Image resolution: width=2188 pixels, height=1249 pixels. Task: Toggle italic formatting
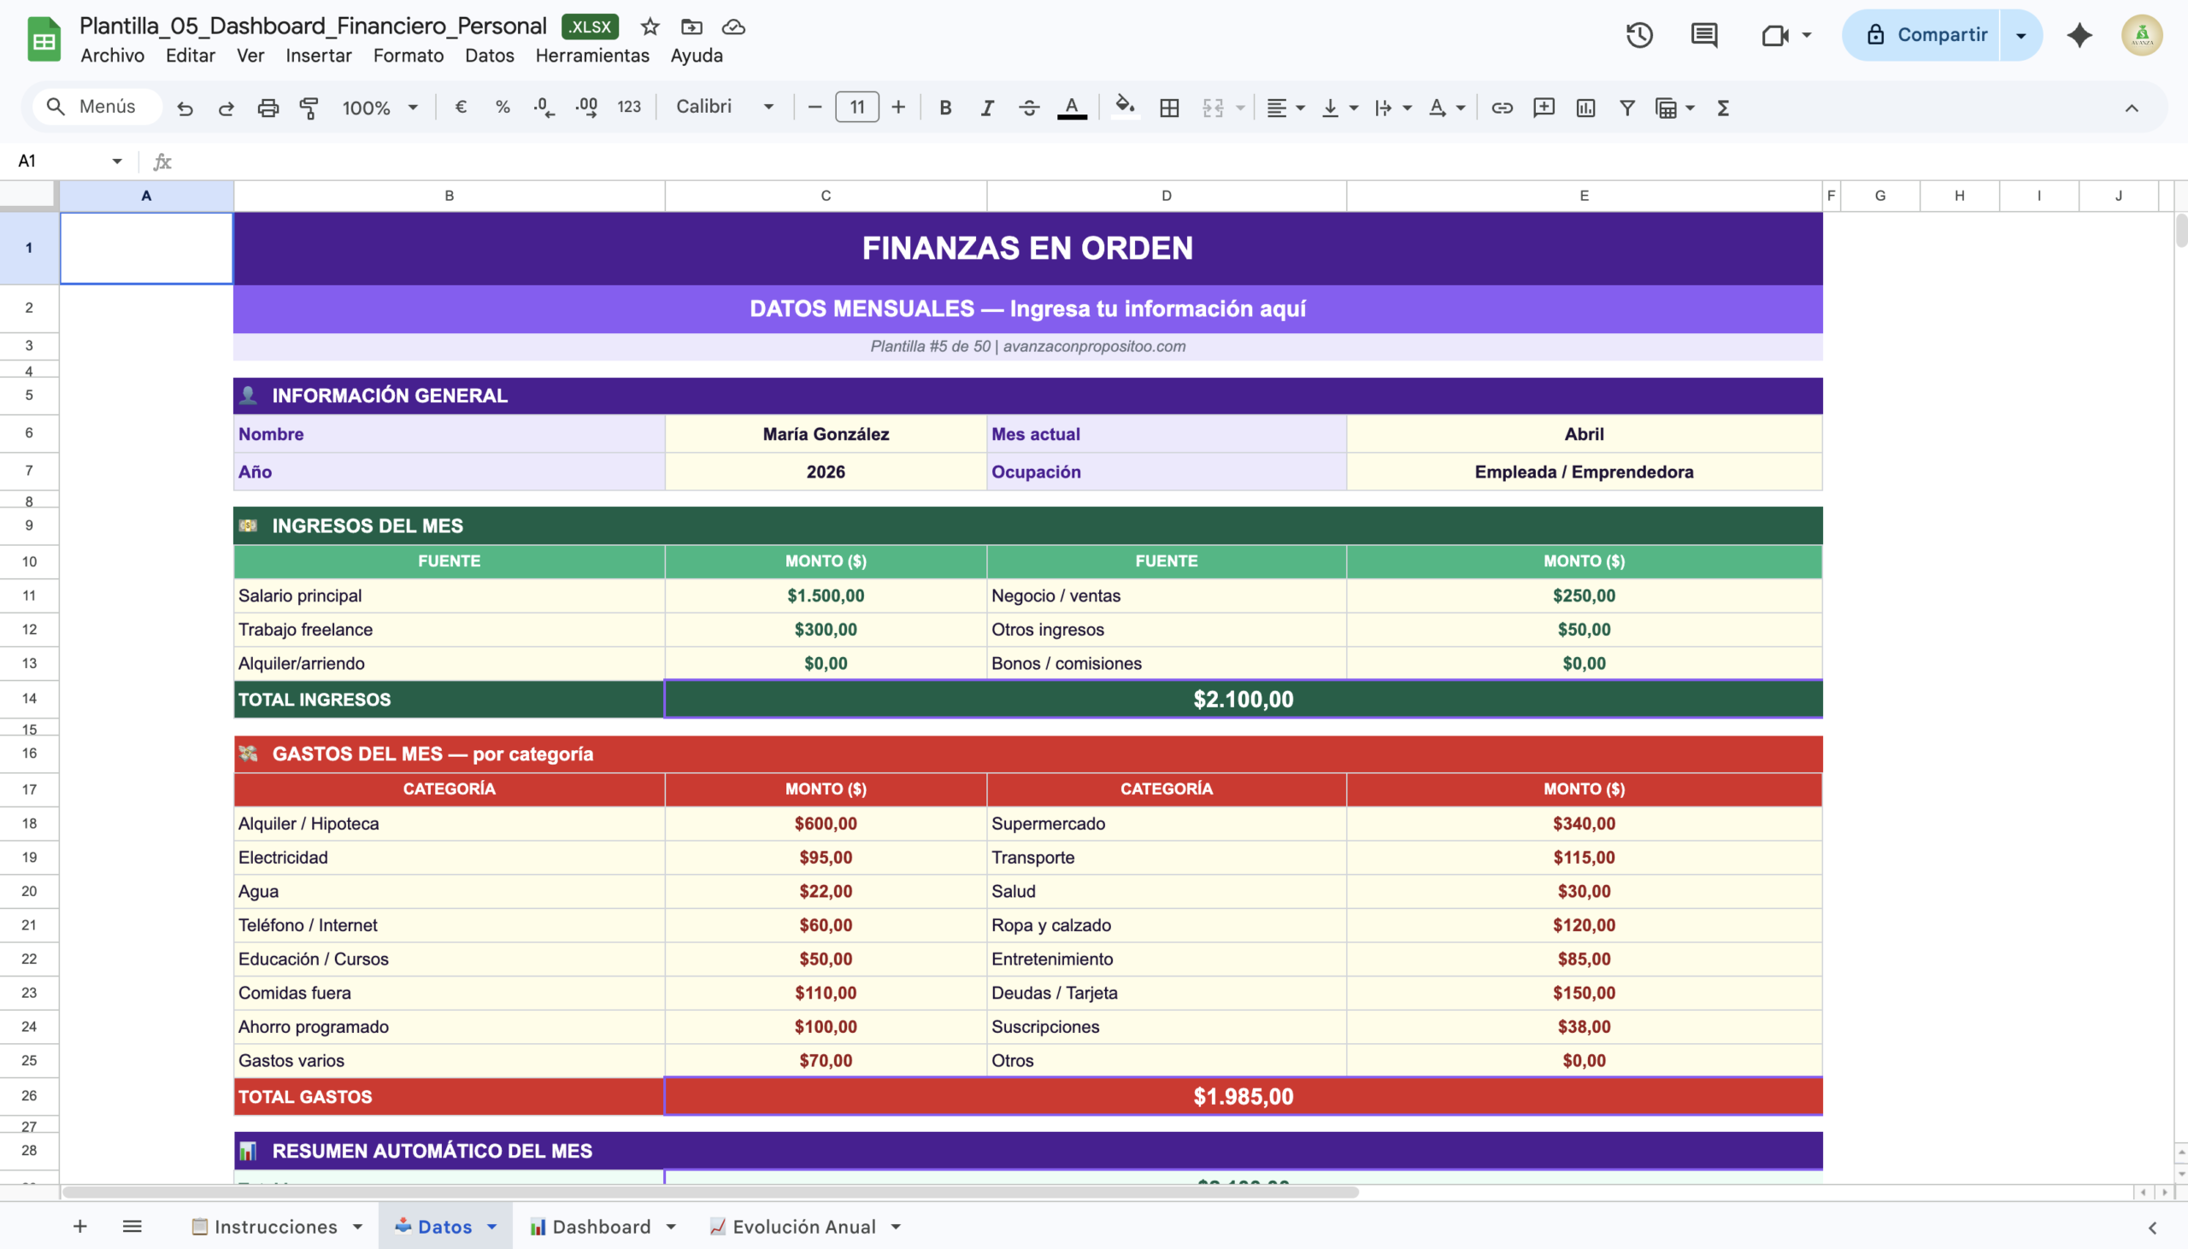point(987,108)
